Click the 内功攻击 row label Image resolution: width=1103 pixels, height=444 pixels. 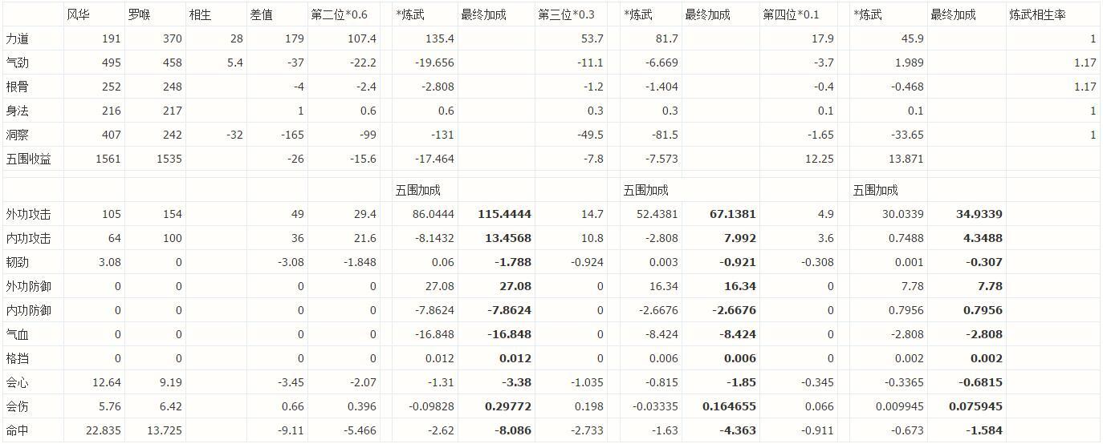(x=28, y=238)
